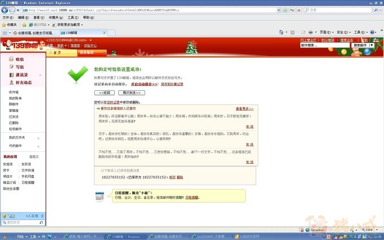Viewport: 384px width, 240px height.
Task: Go forward with the IE forward arrow
Action: (12, 10)
